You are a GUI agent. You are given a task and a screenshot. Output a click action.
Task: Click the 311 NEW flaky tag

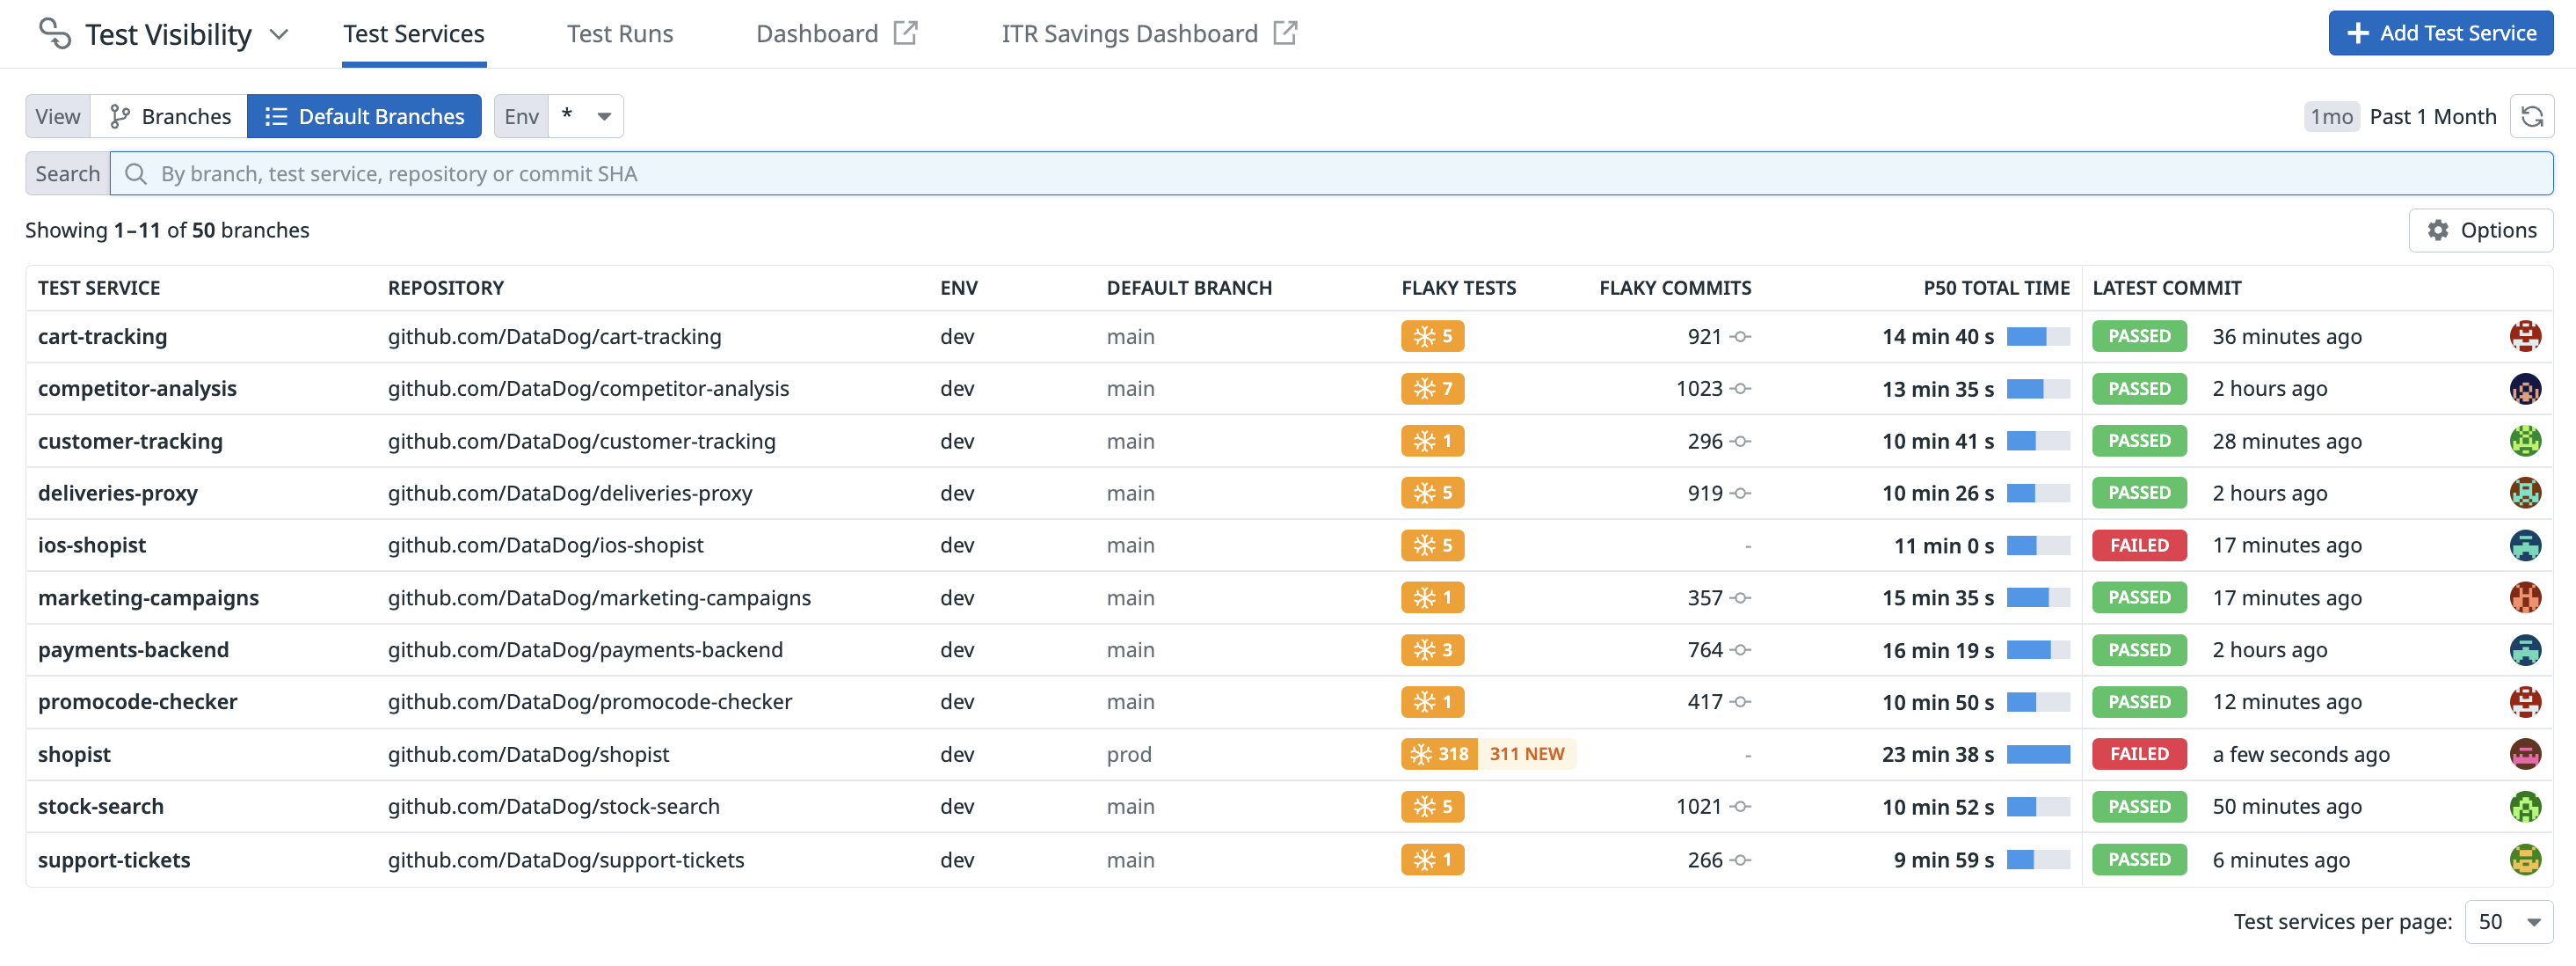[x=1526, y=754]
